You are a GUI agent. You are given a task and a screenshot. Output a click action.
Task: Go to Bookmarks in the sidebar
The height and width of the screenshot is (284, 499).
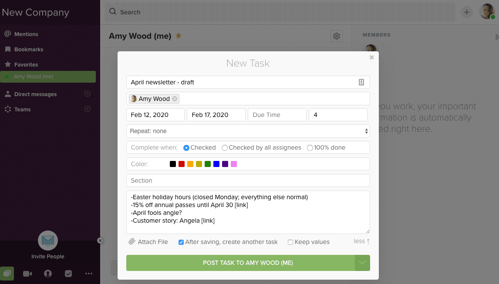28,49
